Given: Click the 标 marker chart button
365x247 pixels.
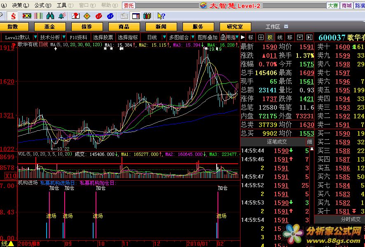Looking at the screenshot, I should click(x=251, y=37).
